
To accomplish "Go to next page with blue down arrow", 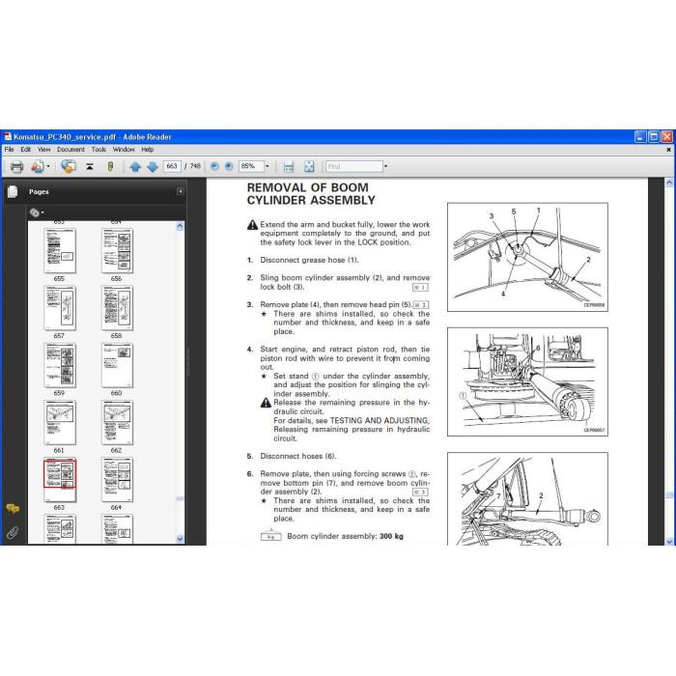I will 153,166.
